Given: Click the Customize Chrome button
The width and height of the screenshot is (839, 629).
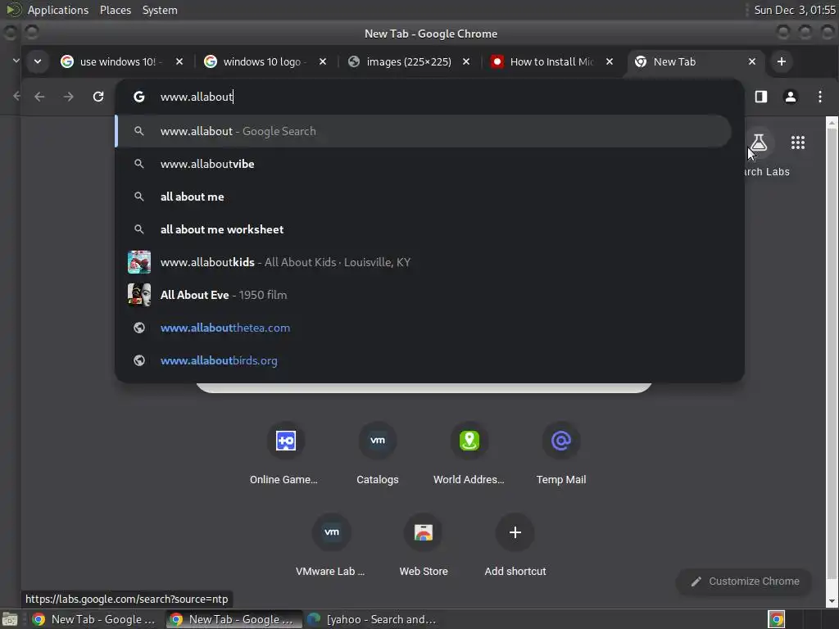Looking at the screenshot, I should pyautogui.click(x=744, y=581).
